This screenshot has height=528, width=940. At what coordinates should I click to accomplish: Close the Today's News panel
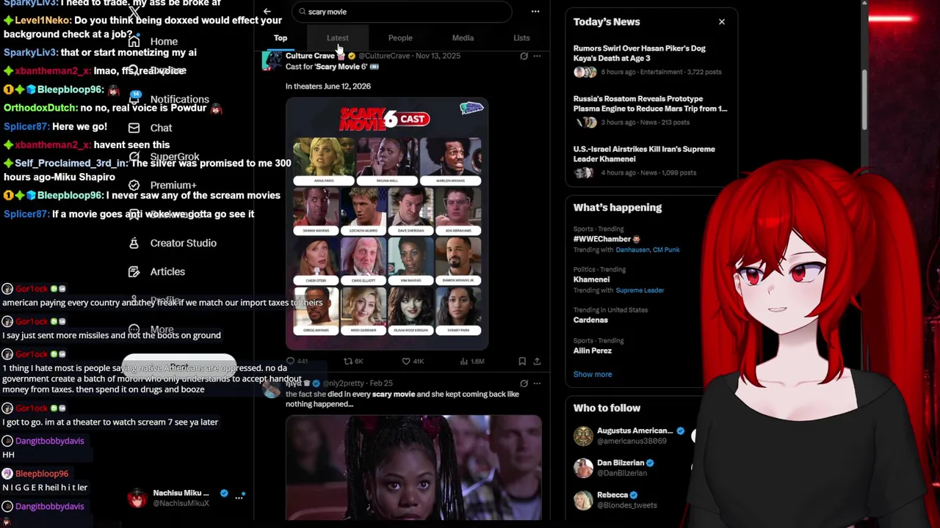coord(722,22)
